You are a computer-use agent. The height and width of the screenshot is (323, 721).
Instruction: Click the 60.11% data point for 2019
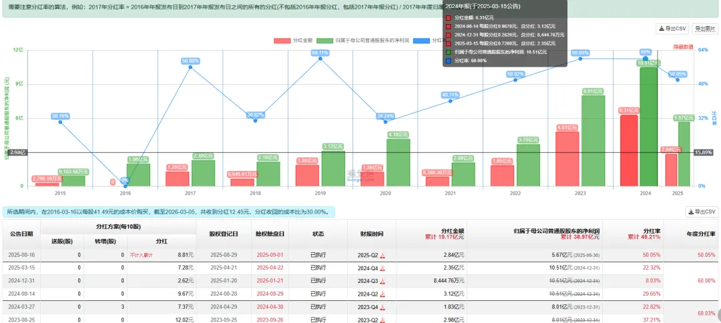(320, 58)
